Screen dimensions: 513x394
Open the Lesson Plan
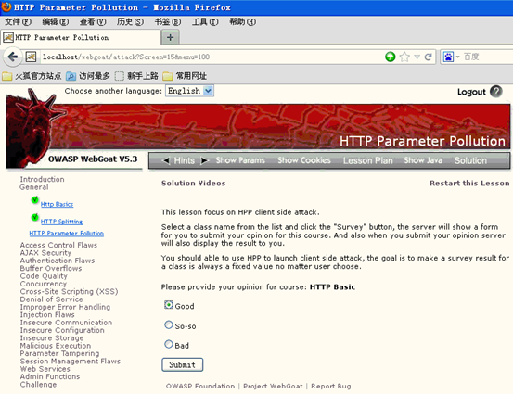click(367, 160)
